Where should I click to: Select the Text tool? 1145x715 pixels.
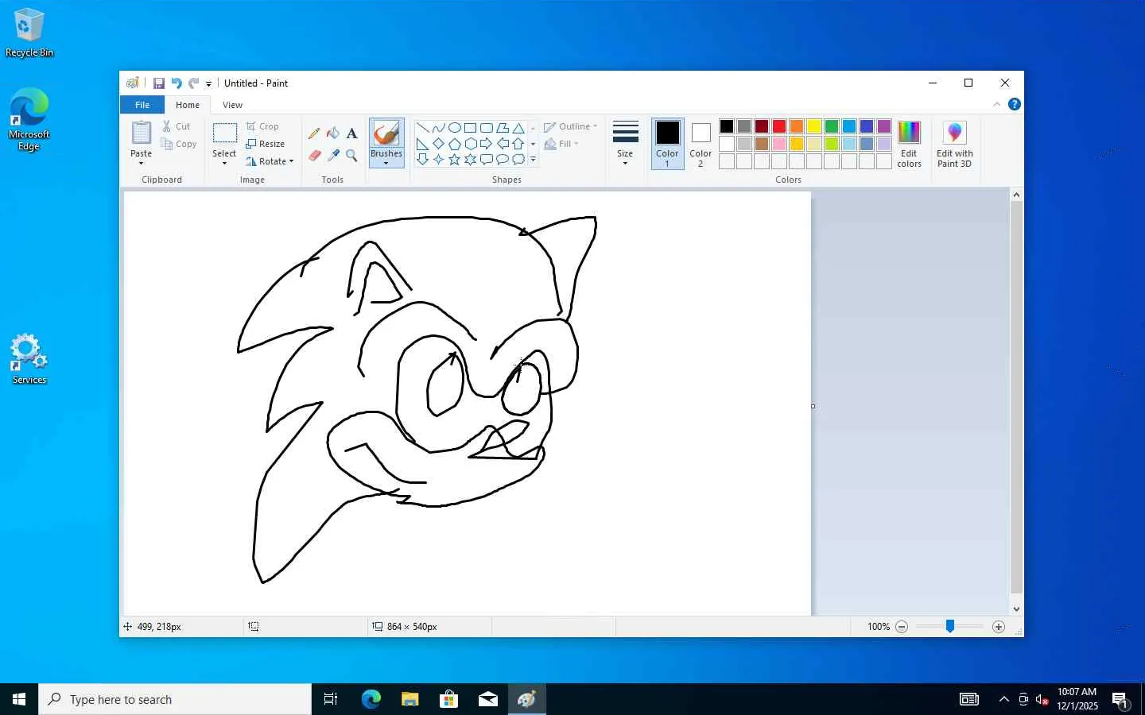(x=351, y=133)
